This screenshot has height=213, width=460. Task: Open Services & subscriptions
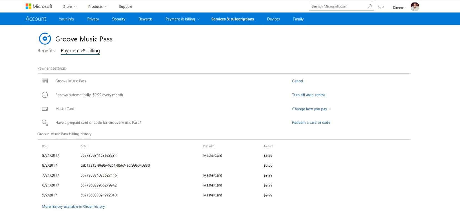click(x=232, y=19)
